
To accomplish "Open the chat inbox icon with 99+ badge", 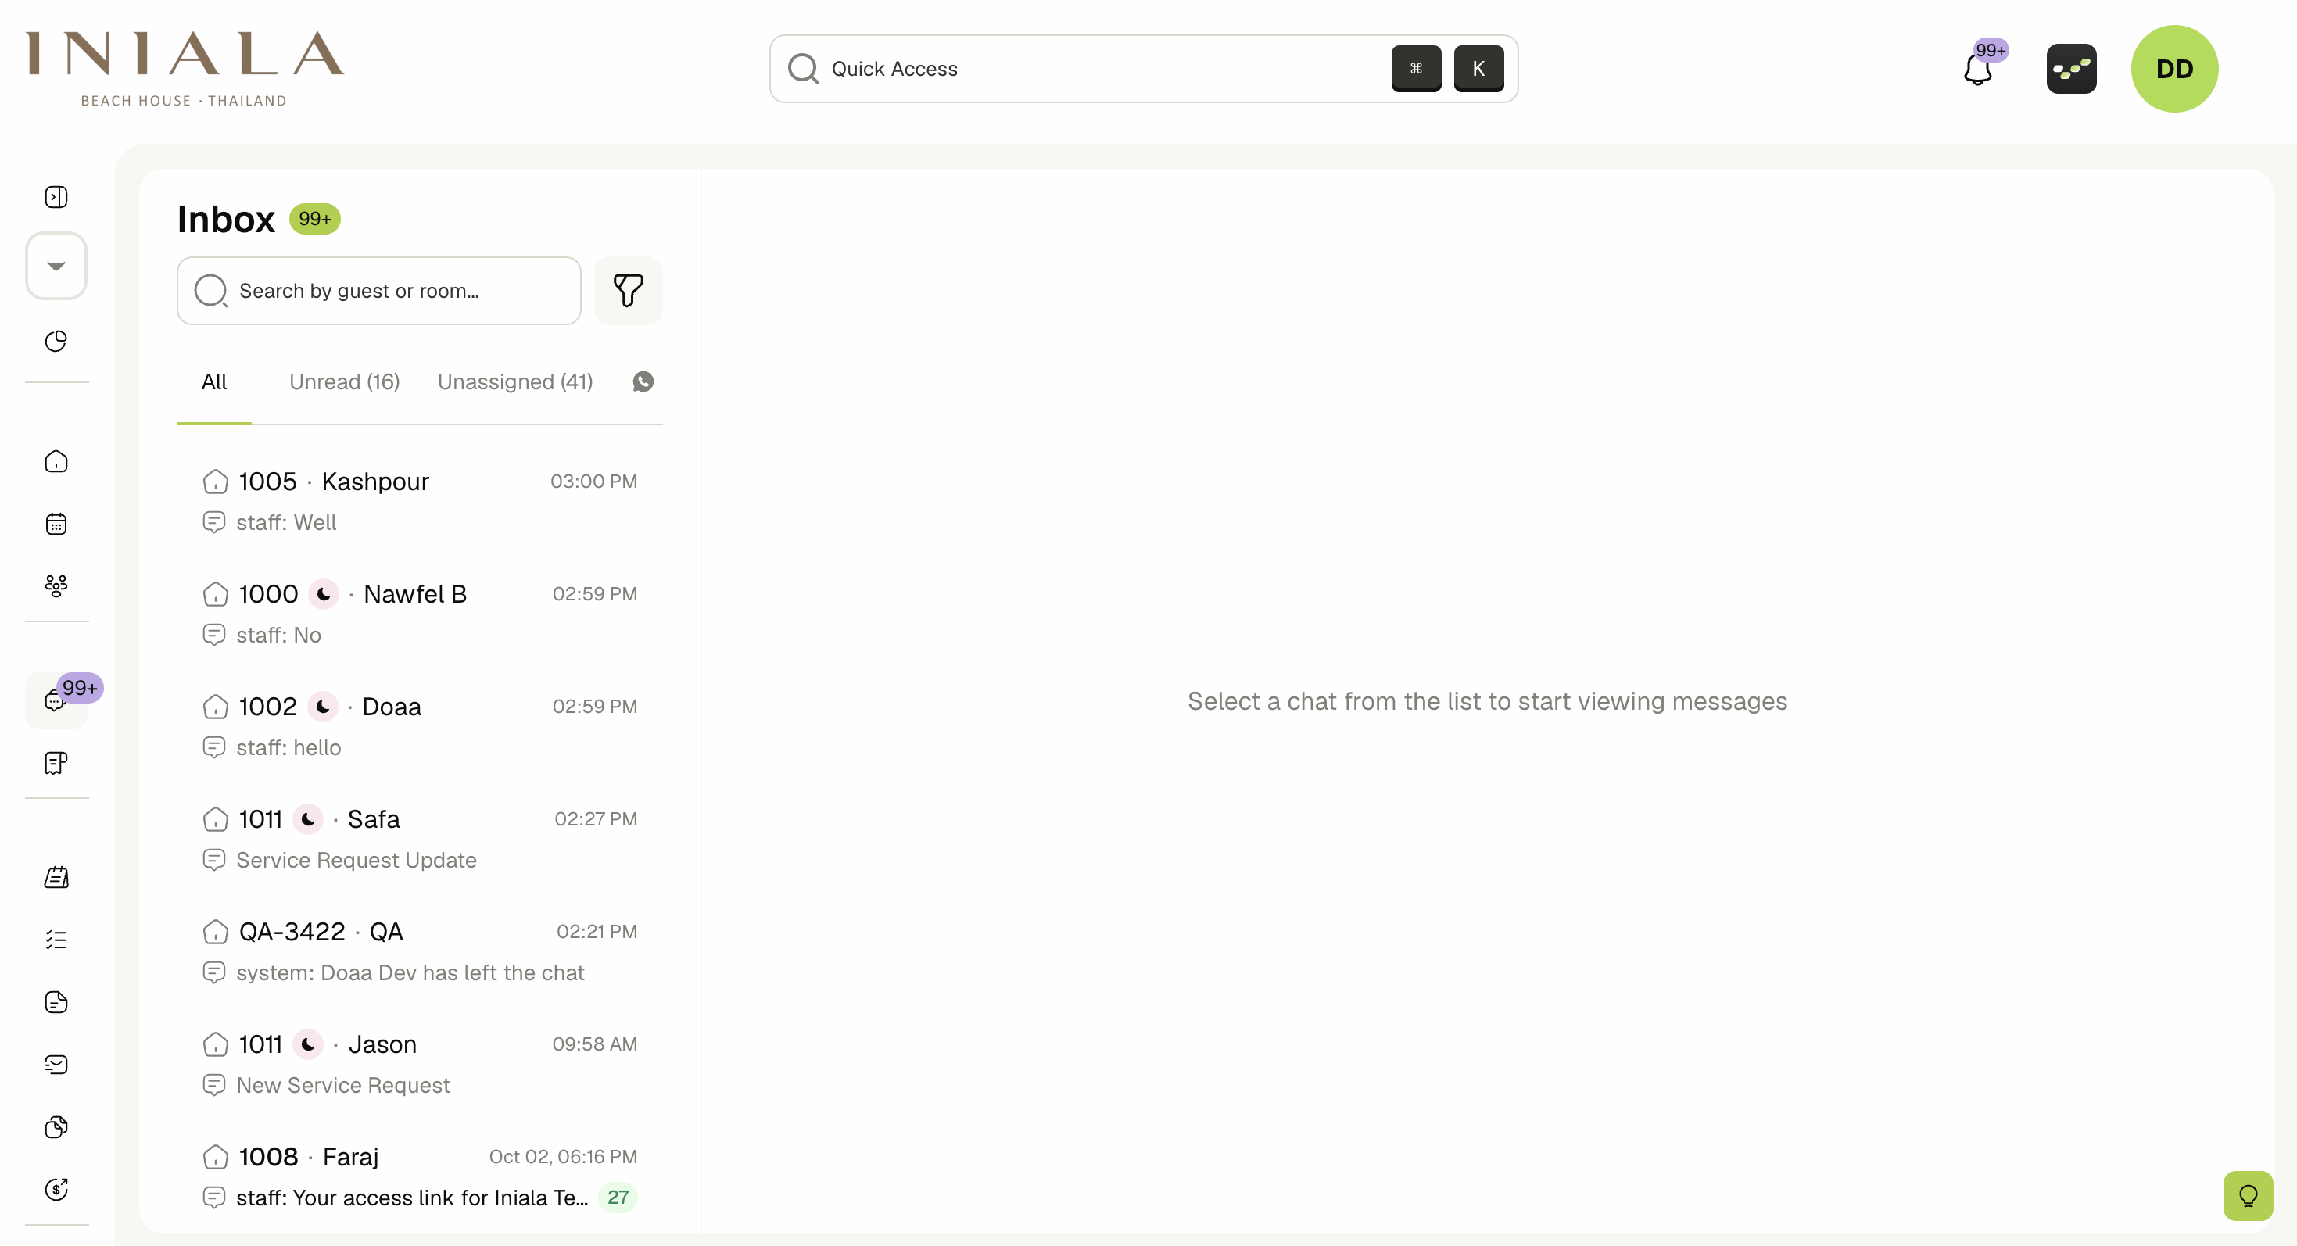I will coord(56,700).
